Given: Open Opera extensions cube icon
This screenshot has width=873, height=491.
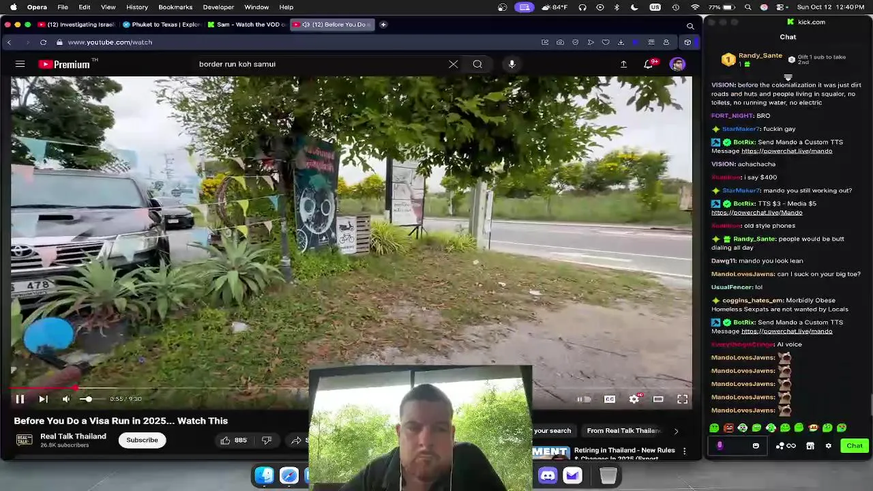Looking at the screenshot, I should coord(687,42).
